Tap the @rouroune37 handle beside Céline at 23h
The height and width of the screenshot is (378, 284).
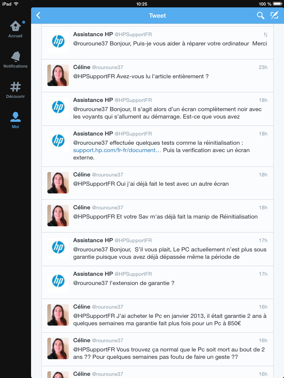click(x=108, y=67)
